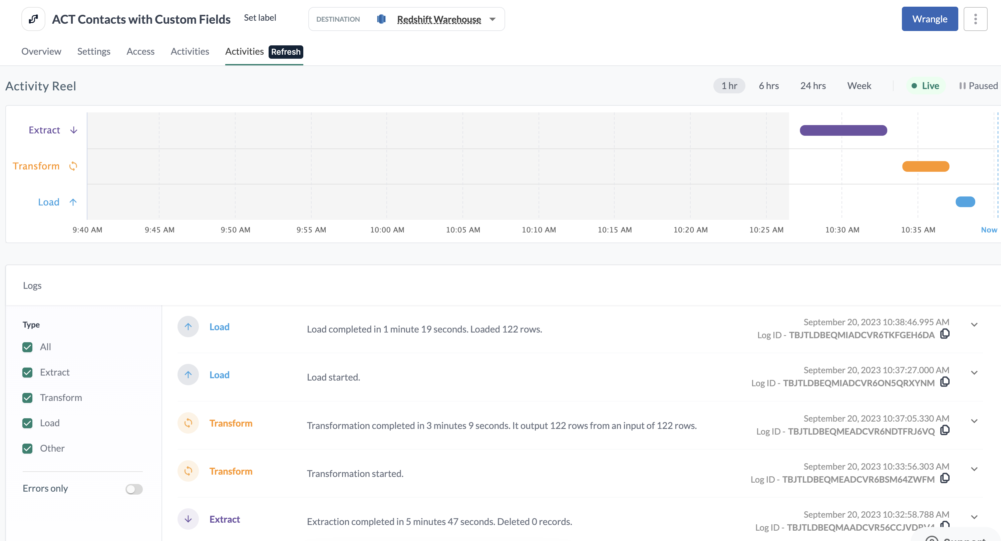Click the Extract row down-arrow icon in the reel
Screen dimensions: 1001x541
[73, 130]
